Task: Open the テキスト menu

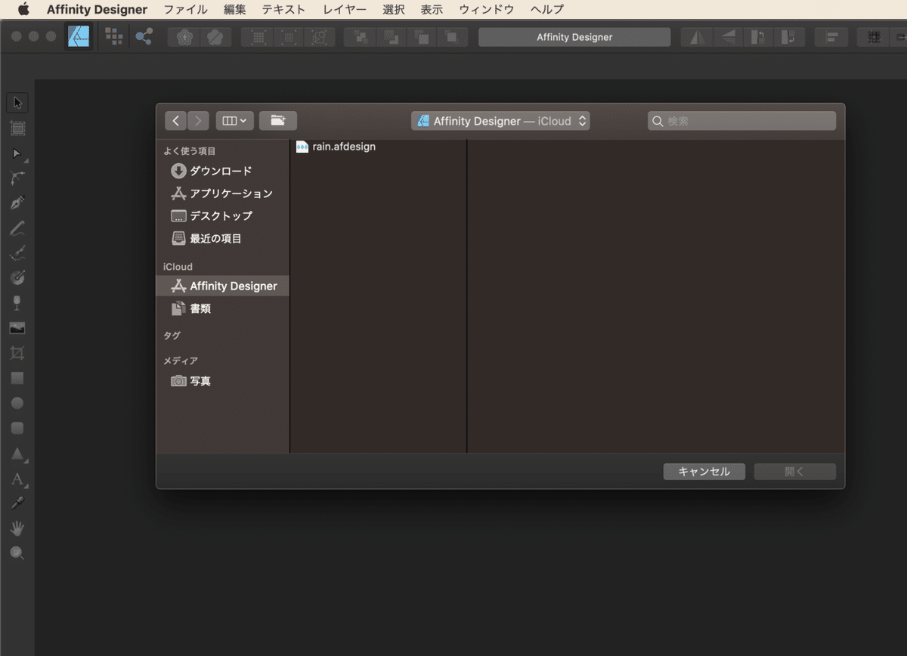Action: click(x=283, y=9)
